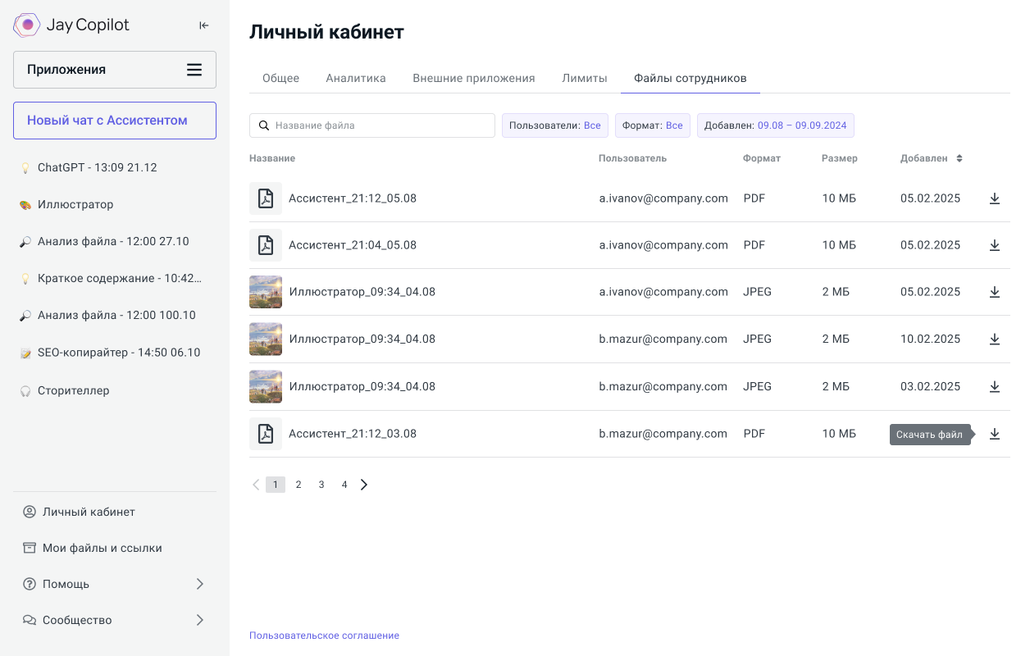Screen dimensions: 1030x656
Task: Download a.ivanov's Иллюстратор JPEG file
Action: [994, 292]
